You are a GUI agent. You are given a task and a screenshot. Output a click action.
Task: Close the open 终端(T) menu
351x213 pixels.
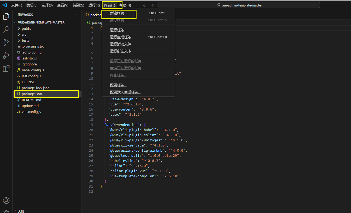click(x=110, y=5)
